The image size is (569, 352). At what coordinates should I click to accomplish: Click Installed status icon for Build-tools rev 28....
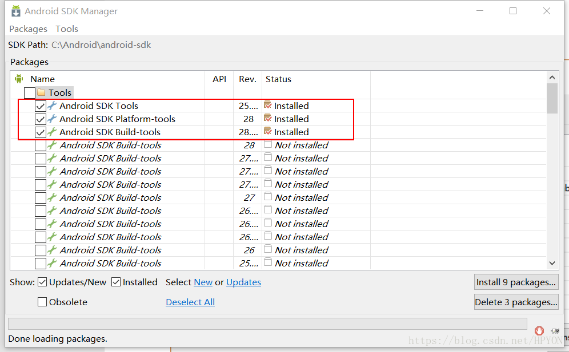pos(268,131)
